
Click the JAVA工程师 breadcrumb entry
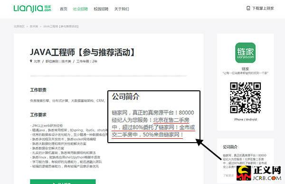(61, 27)
